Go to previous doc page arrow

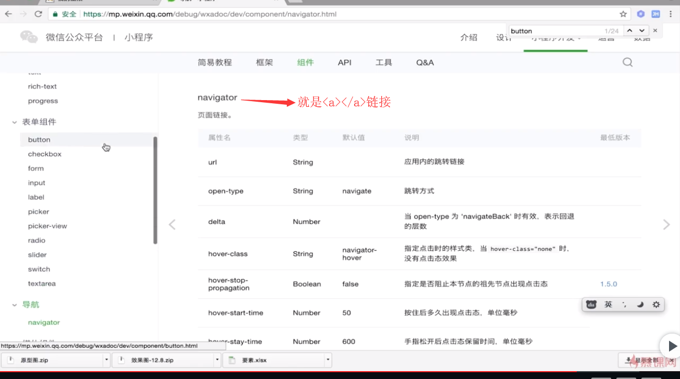click(172, 225)
